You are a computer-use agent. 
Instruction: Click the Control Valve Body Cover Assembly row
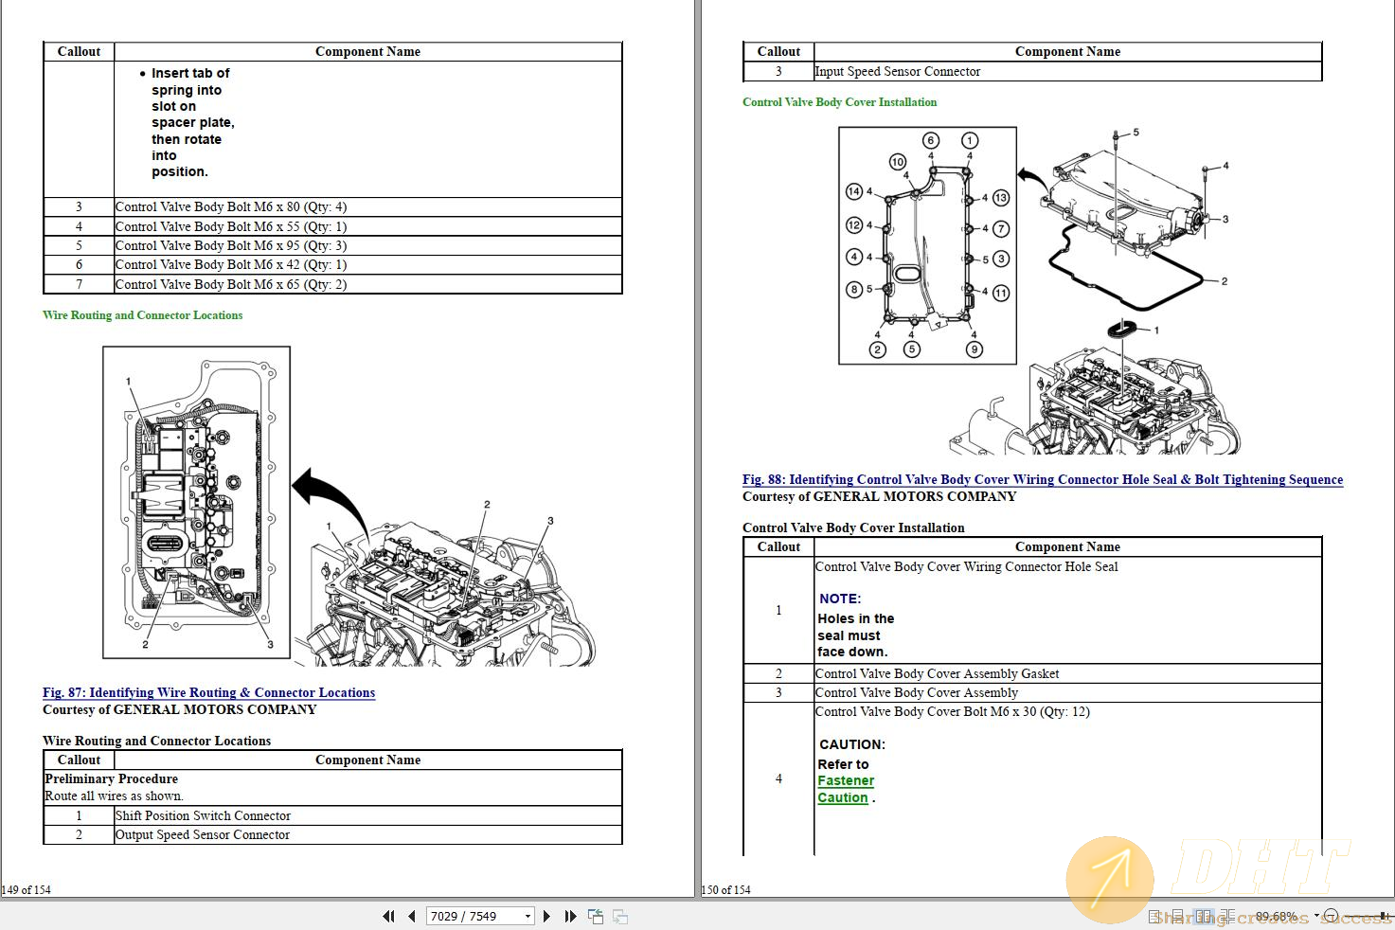[1032, 692]
